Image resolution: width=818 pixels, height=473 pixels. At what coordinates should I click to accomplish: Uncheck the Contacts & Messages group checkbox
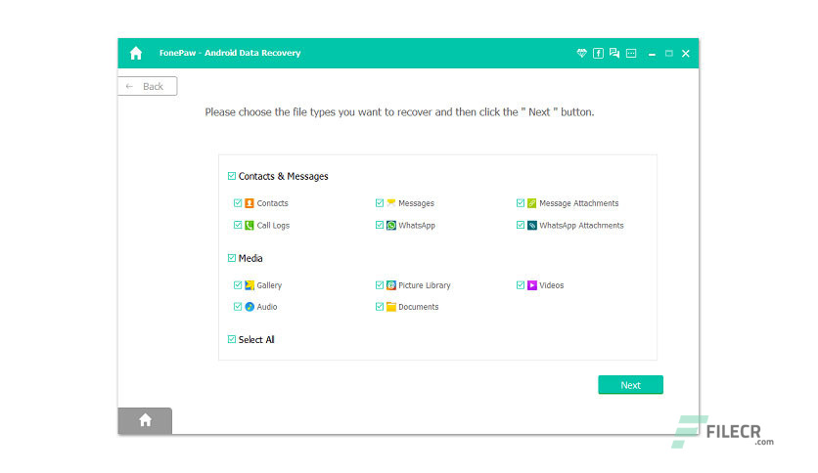(232, 176)
